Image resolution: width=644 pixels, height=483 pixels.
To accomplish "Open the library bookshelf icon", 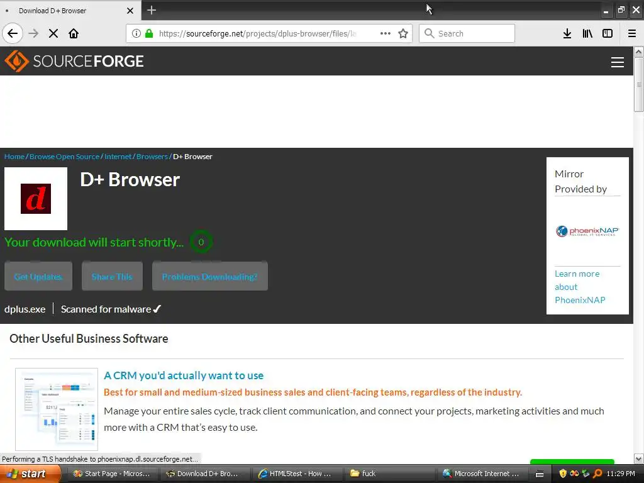I will (x=587, y=33).
